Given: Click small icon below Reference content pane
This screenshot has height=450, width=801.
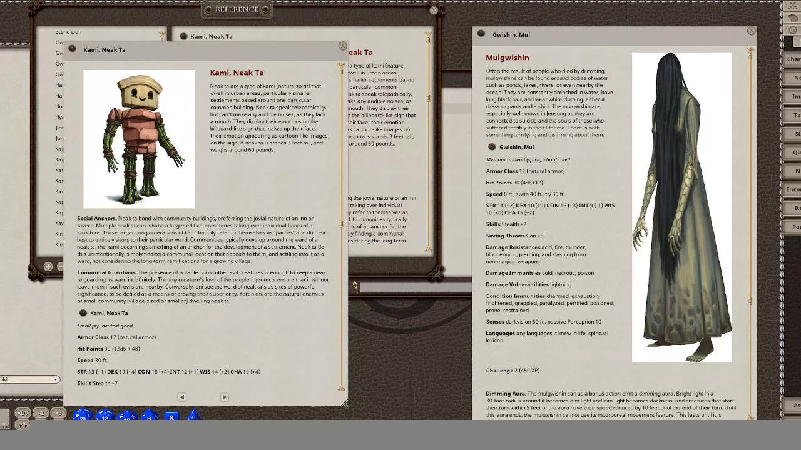Looking at the screenshot, I should click(355, 286).
